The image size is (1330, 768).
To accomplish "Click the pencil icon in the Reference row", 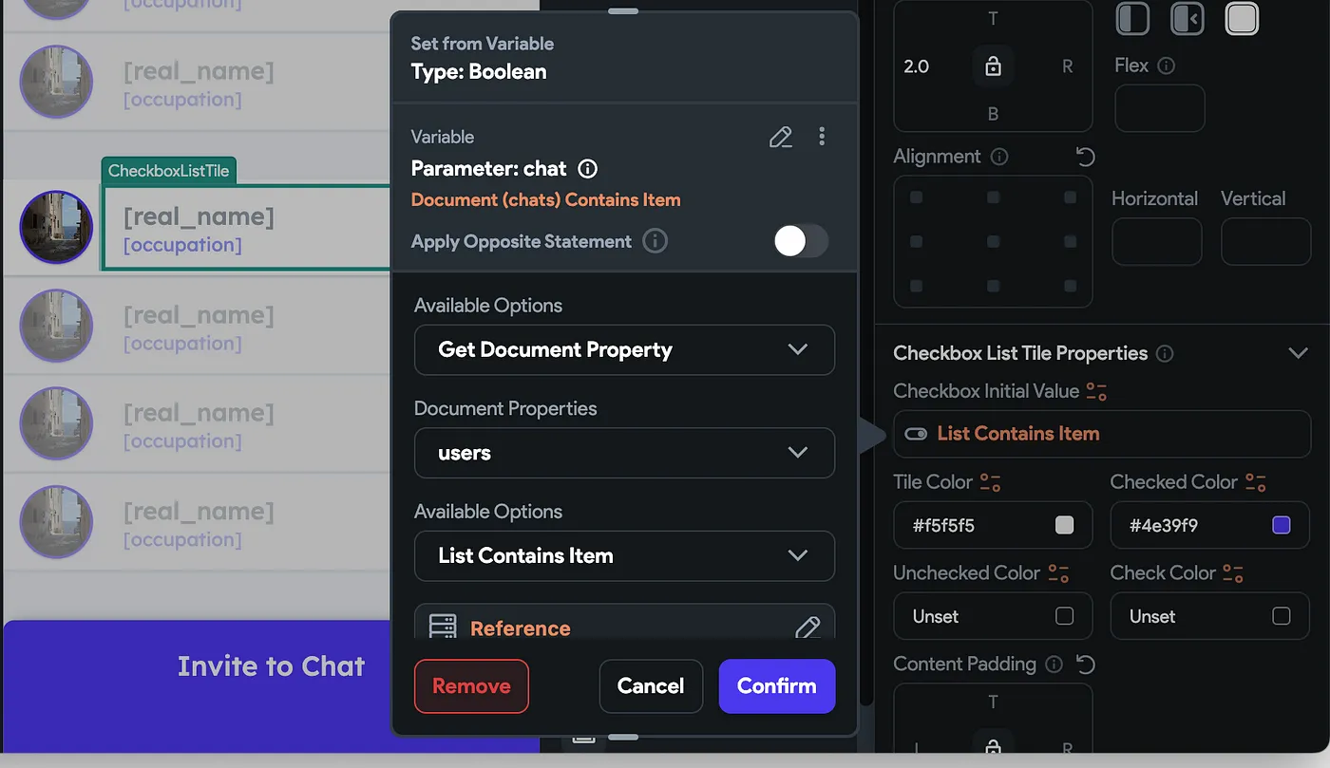I will (807, 628).
